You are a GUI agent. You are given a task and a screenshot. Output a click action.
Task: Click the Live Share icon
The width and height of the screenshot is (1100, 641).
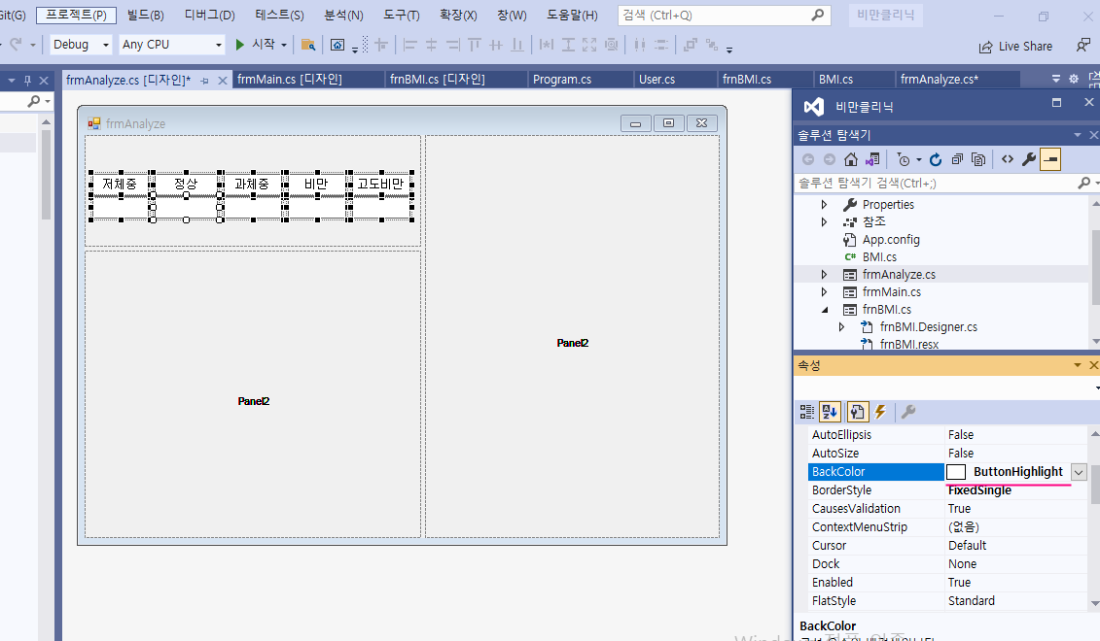click(x=985, y=47)
